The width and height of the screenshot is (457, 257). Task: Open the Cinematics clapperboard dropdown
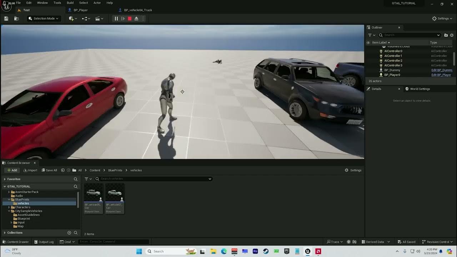pos(99,19)
